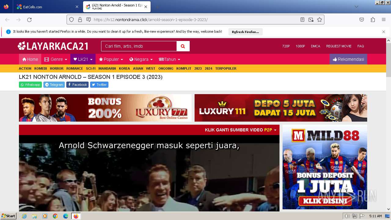Screen dimensions: 391x220
Task: Dismiss the Firefox refresh notification
Action: tap(384, 32)
